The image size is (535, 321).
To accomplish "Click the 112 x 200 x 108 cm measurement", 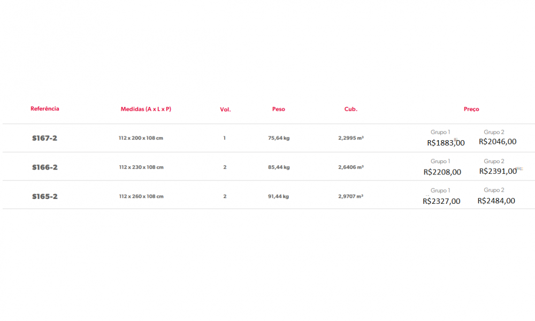I will tap(141, 138).
